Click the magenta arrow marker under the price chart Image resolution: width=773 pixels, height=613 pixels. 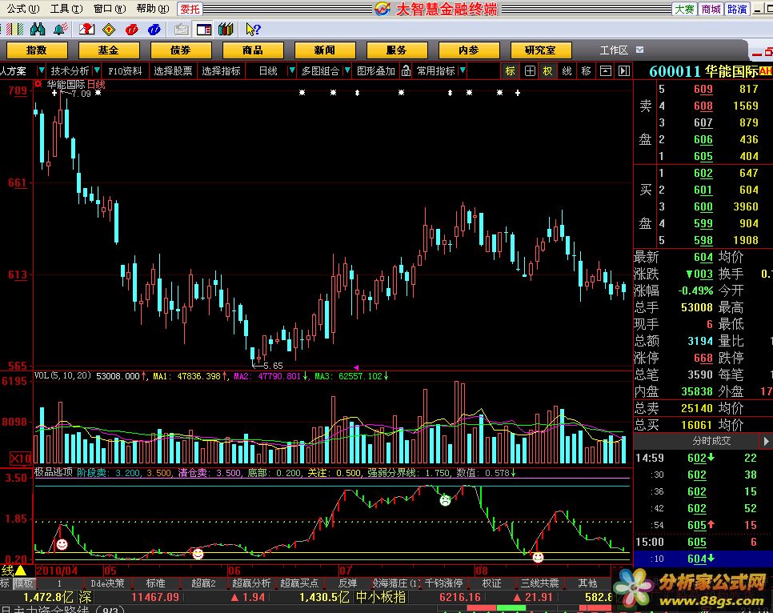pos(356,367)
